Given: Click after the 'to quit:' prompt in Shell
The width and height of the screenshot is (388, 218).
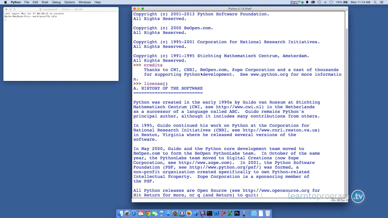Looking at the screenshot, I should (x=262, y=195).
